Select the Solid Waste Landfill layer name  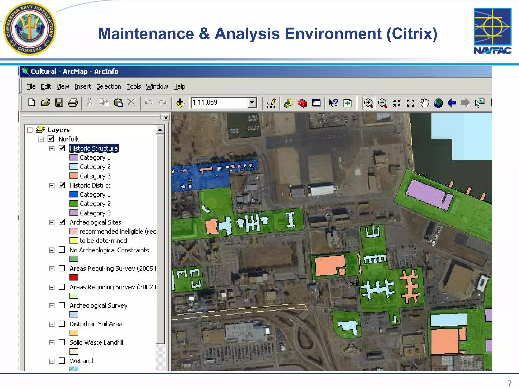pos(96,342)
